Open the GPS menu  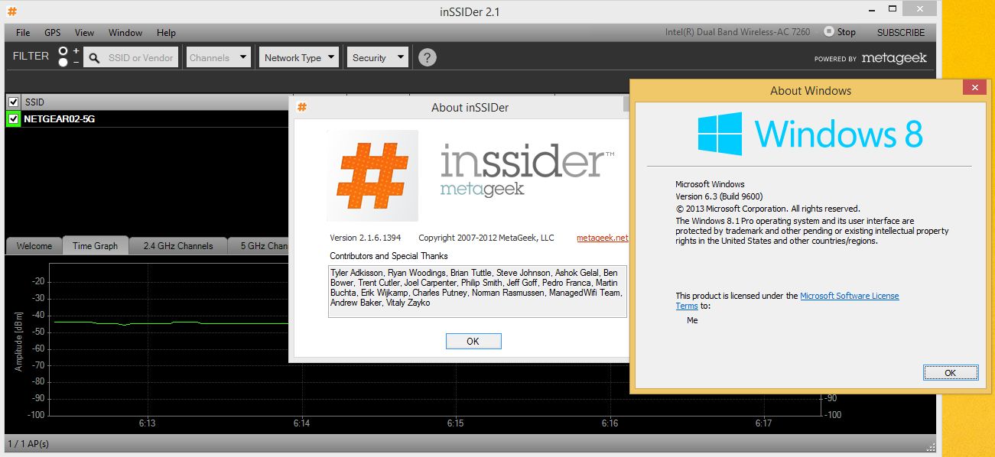click(52, 33)
